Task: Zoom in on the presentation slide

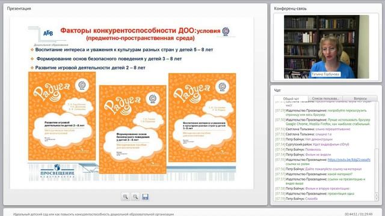Action: (125, 197)
